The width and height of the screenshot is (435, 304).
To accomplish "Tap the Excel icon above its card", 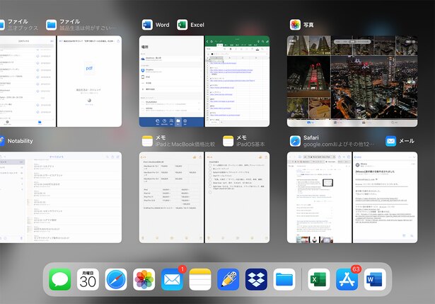I will click(x=182, y=25).
